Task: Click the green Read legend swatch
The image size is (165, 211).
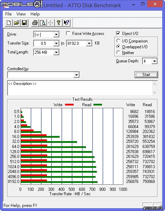Action: pyautogui.click(x=98, y=104)
